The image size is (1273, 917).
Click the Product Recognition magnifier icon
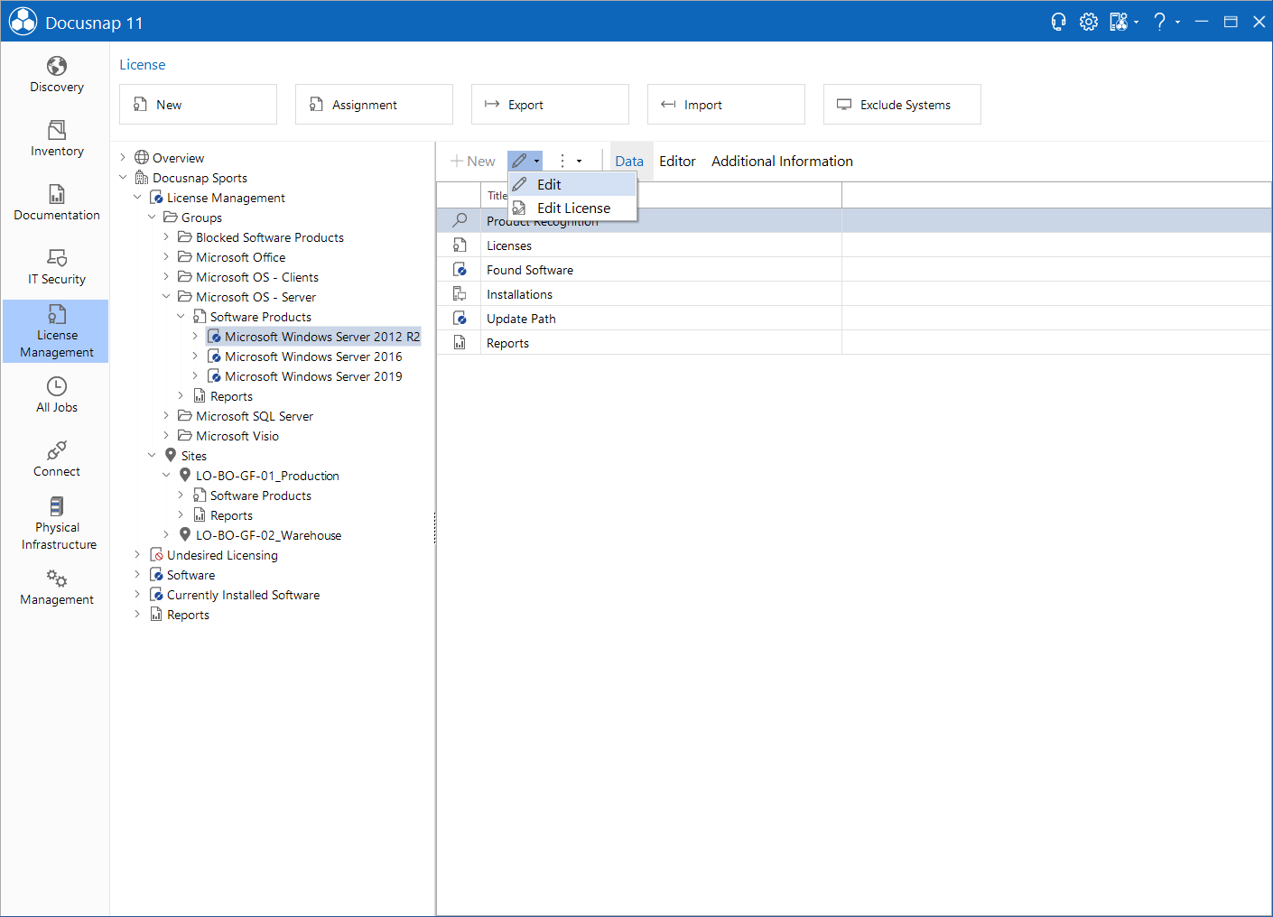coord(460,220)
